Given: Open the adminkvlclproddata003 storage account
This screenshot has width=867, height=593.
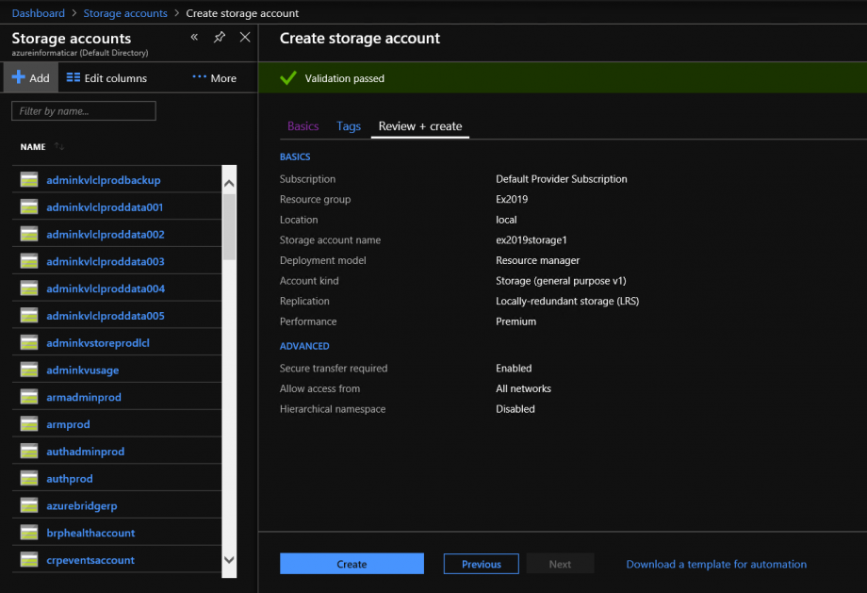Looking at the screenshot, I should (x=106, y=261).
